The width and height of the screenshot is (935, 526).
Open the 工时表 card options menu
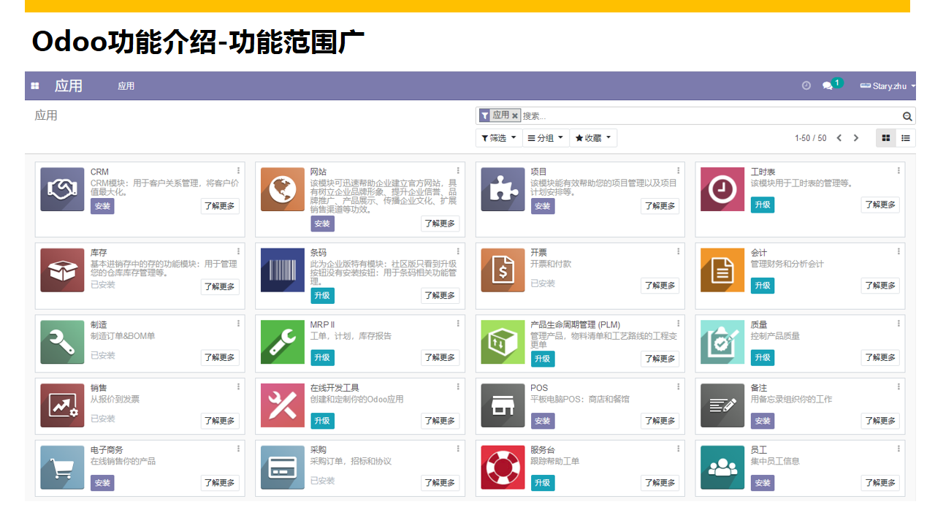pos(898,171)
